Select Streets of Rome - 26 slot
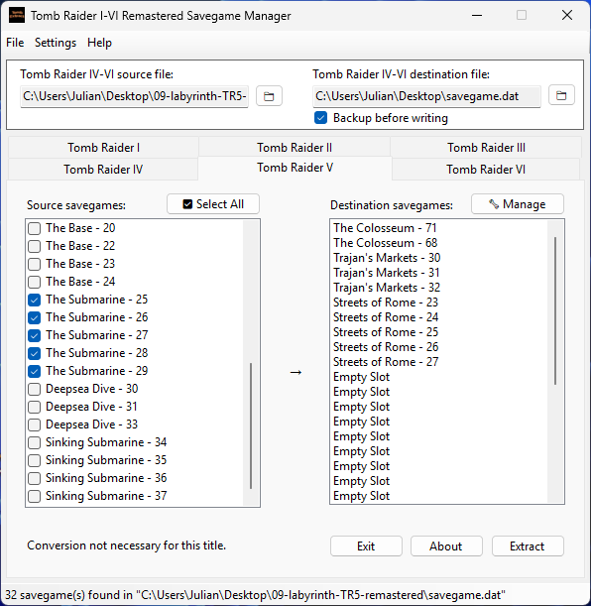591x606 pixels. tap(386, 347)
